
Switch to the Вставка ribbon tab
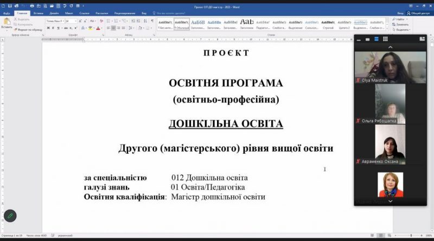tap(38, 13)
